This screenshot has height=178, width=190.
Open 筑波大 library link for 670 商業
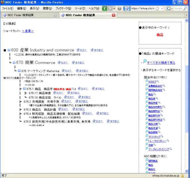[x=63, y=62]
